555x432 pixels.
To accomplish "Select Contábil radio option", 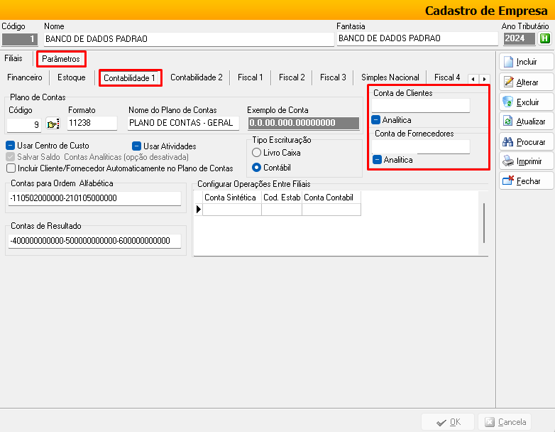I will pyautogui.click(x=256, y=167).
